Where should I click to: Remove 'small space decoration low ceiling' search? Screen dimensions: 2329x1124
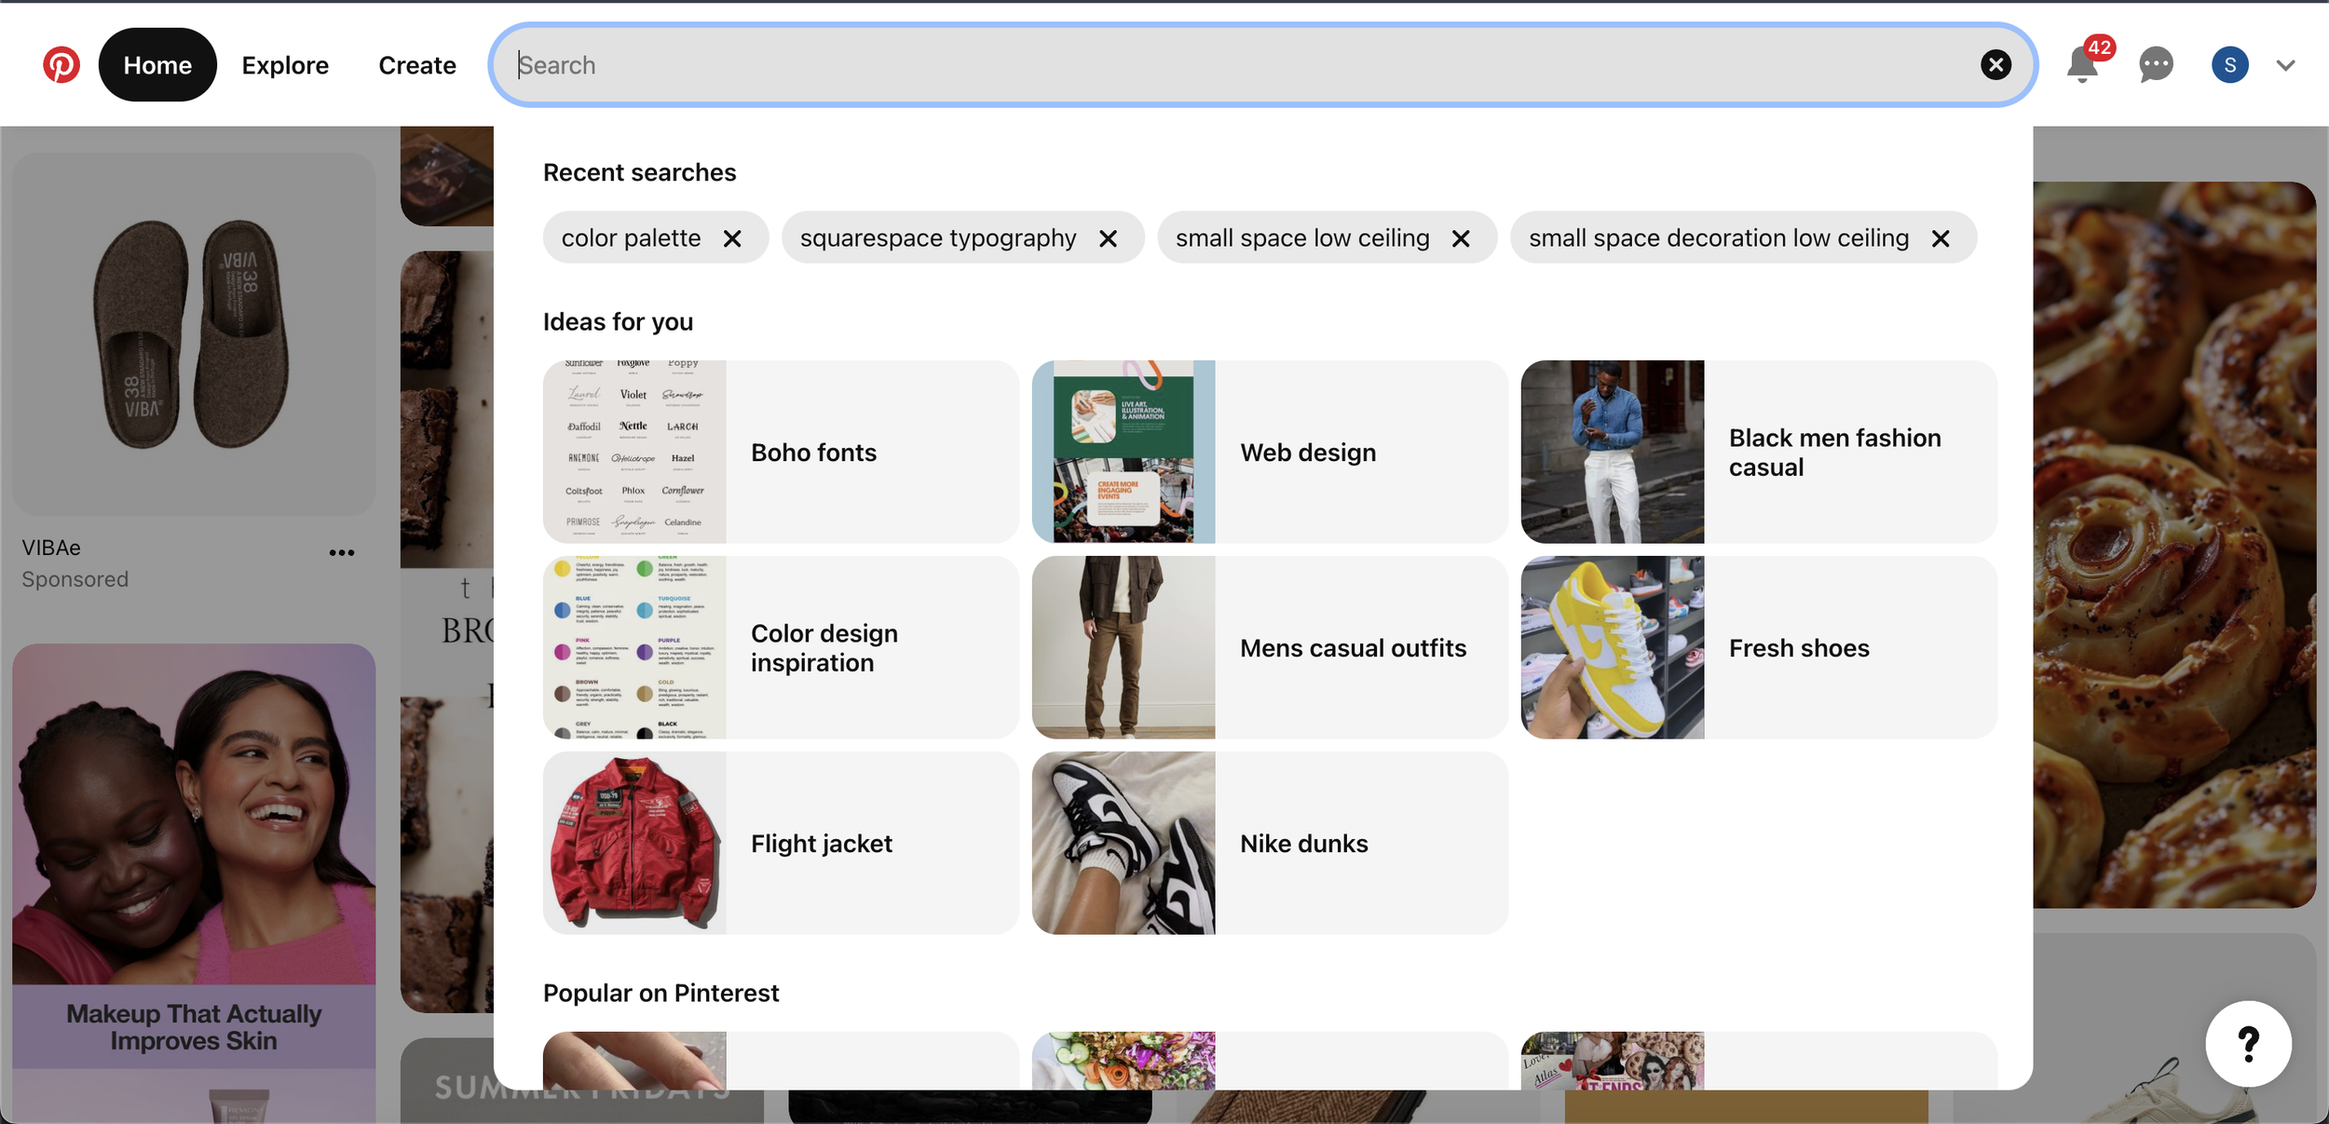pyautogui.click(x=1941, y=239)
